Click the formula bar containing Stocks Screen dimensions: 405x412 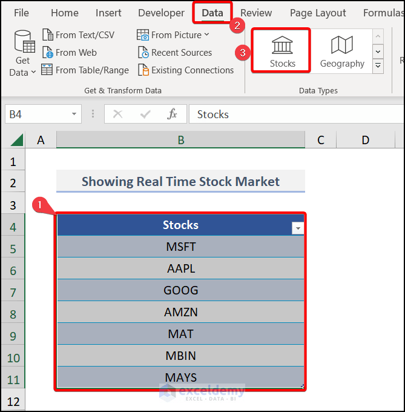(x=296, y=115)
